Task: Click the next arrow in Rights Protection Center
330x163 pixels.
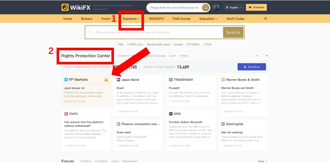Action: point(267,56)
